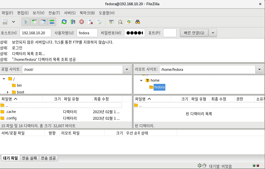Sort remote files by 최종 수정 column

click(x=222, y=99)
